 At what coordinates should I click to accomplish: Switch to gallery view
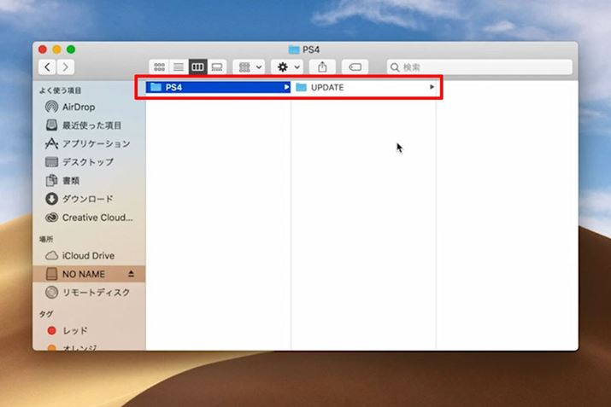pyautogui.click(x=217, y=67)
